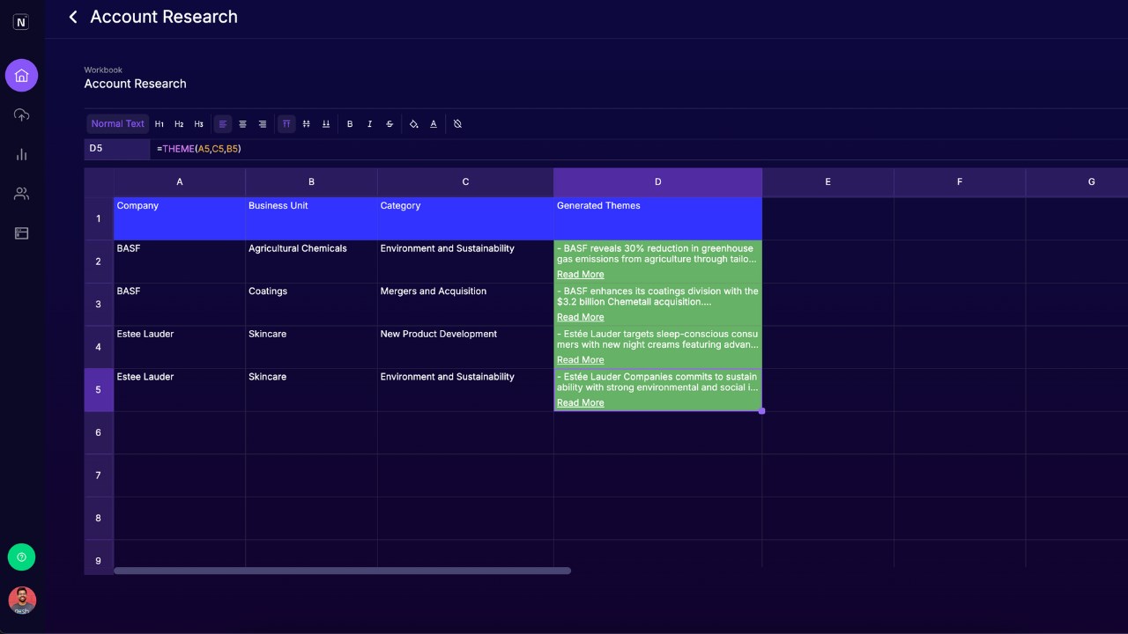The width and height of the screenshot is (1128, 634).
Task: Open the users/team icon in sidebar
Action: pos(22,194)
